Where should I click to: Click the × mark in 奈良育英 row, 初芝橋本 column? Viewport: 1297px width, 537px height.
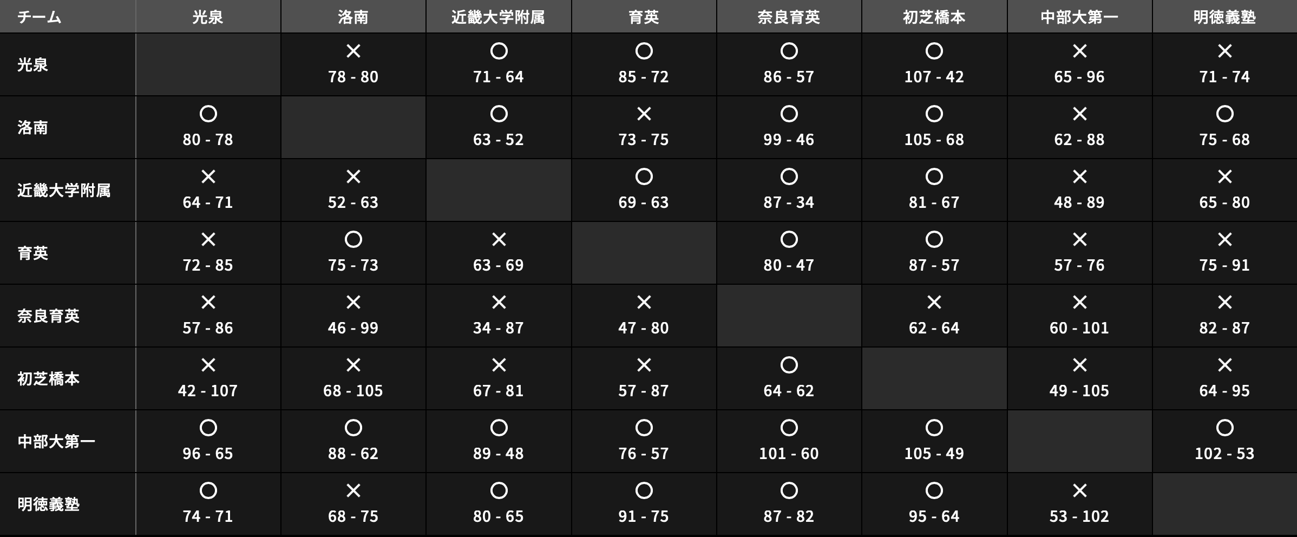934,303
